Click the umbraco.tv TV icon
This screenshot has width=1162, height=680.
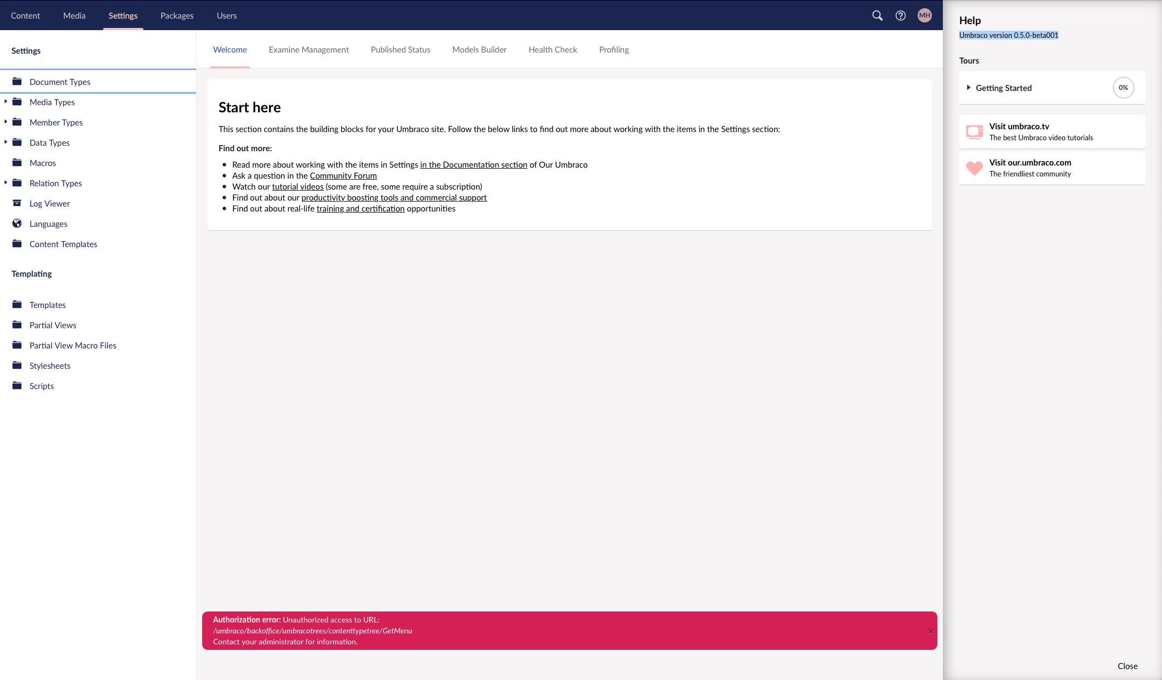[x=975, y=132]
